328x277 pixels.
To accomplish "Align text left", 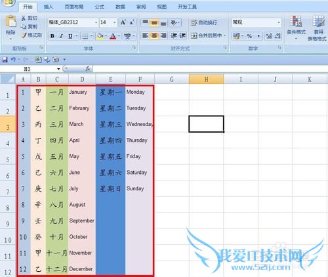I will coord(145,35).
